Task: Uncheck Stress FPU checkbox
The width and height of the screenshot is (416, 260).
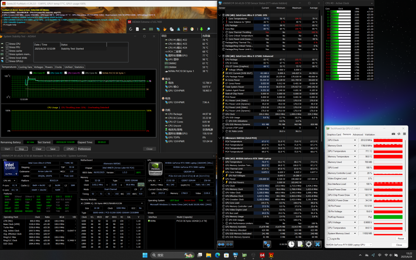Action: point(7,47)
